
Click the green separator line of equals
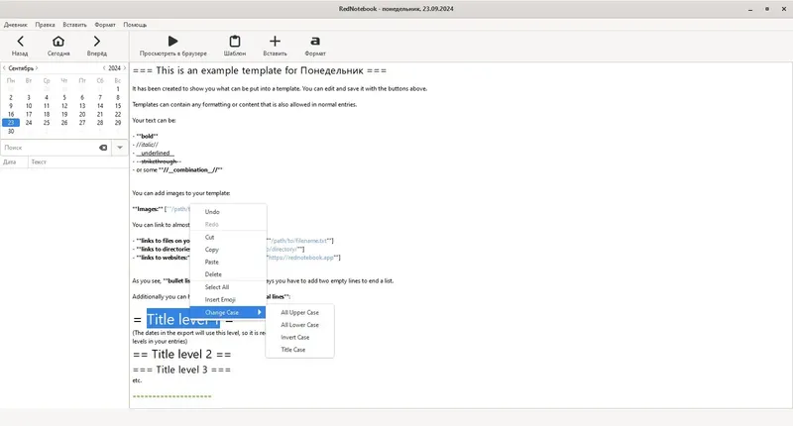pos(171,396)
